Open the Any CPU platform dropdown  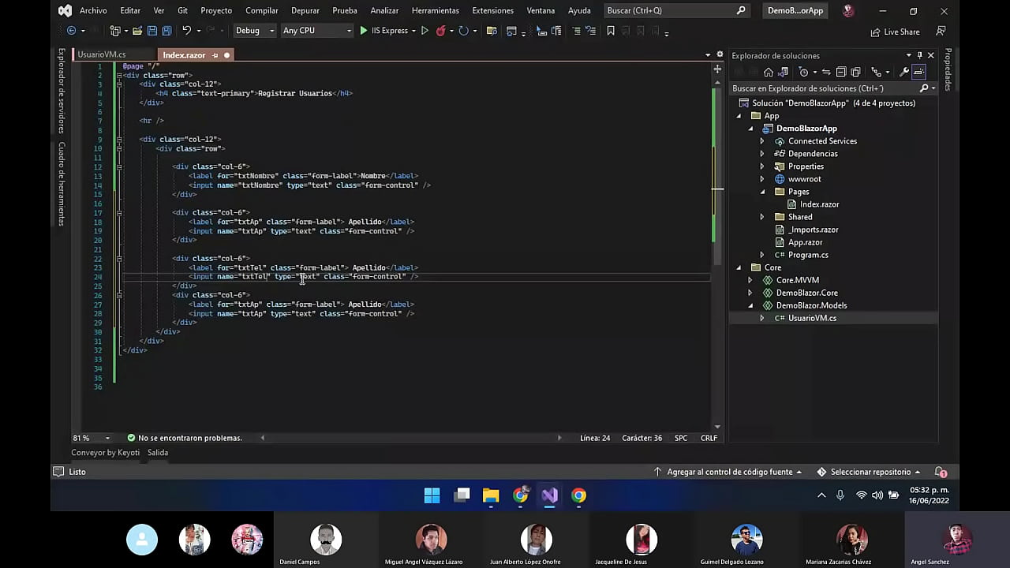317,31
